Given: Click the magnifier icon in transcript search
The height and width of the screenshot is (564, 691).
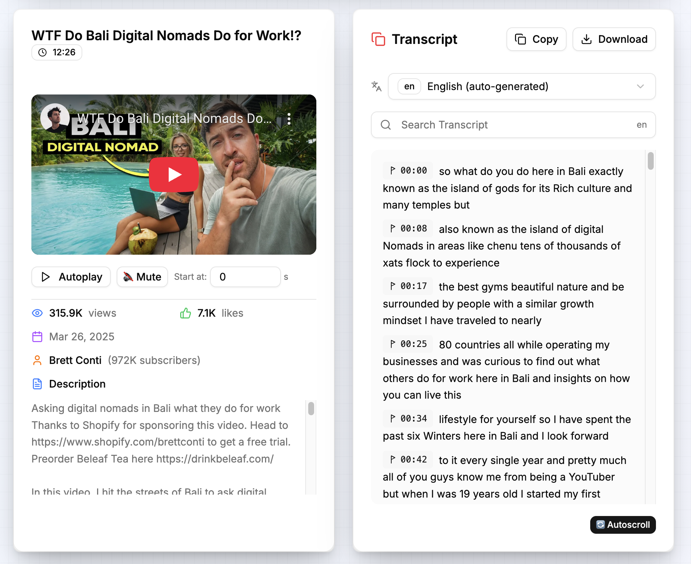Looking at the screenshot, I should pyautogui.click(x=386, y=125).
